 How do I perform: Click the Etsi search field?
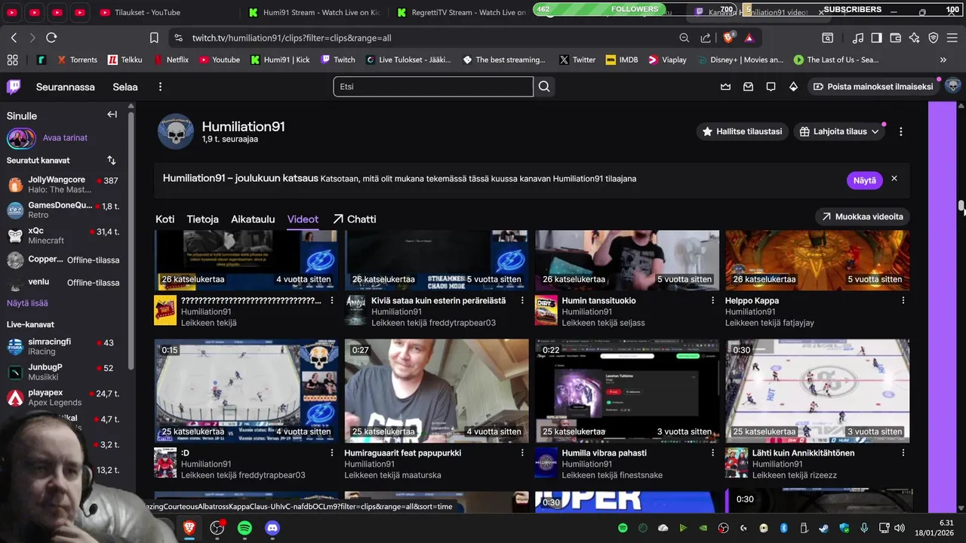tap(433, 87)
